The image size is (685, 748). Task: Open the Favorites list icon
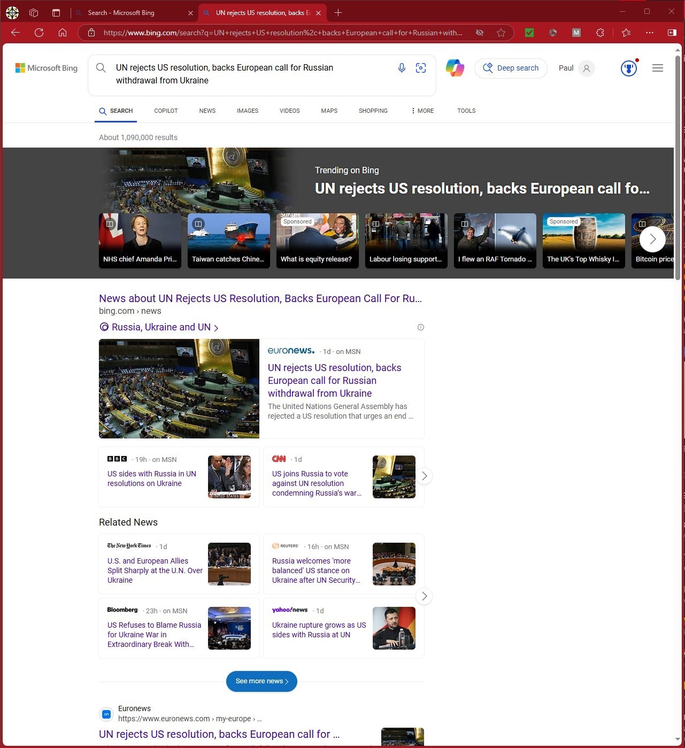click(626, 33)
